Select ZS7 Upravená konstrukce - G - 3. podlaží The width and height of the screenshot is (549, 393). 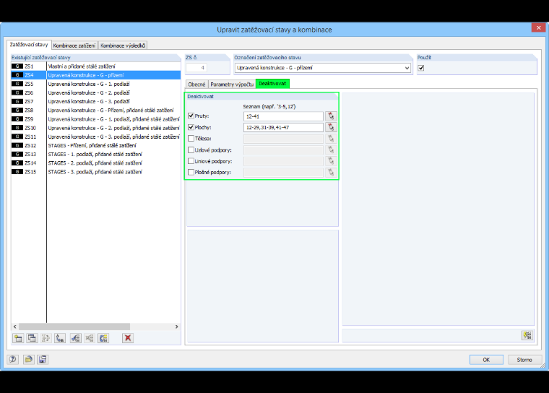(x=96, y=101)
